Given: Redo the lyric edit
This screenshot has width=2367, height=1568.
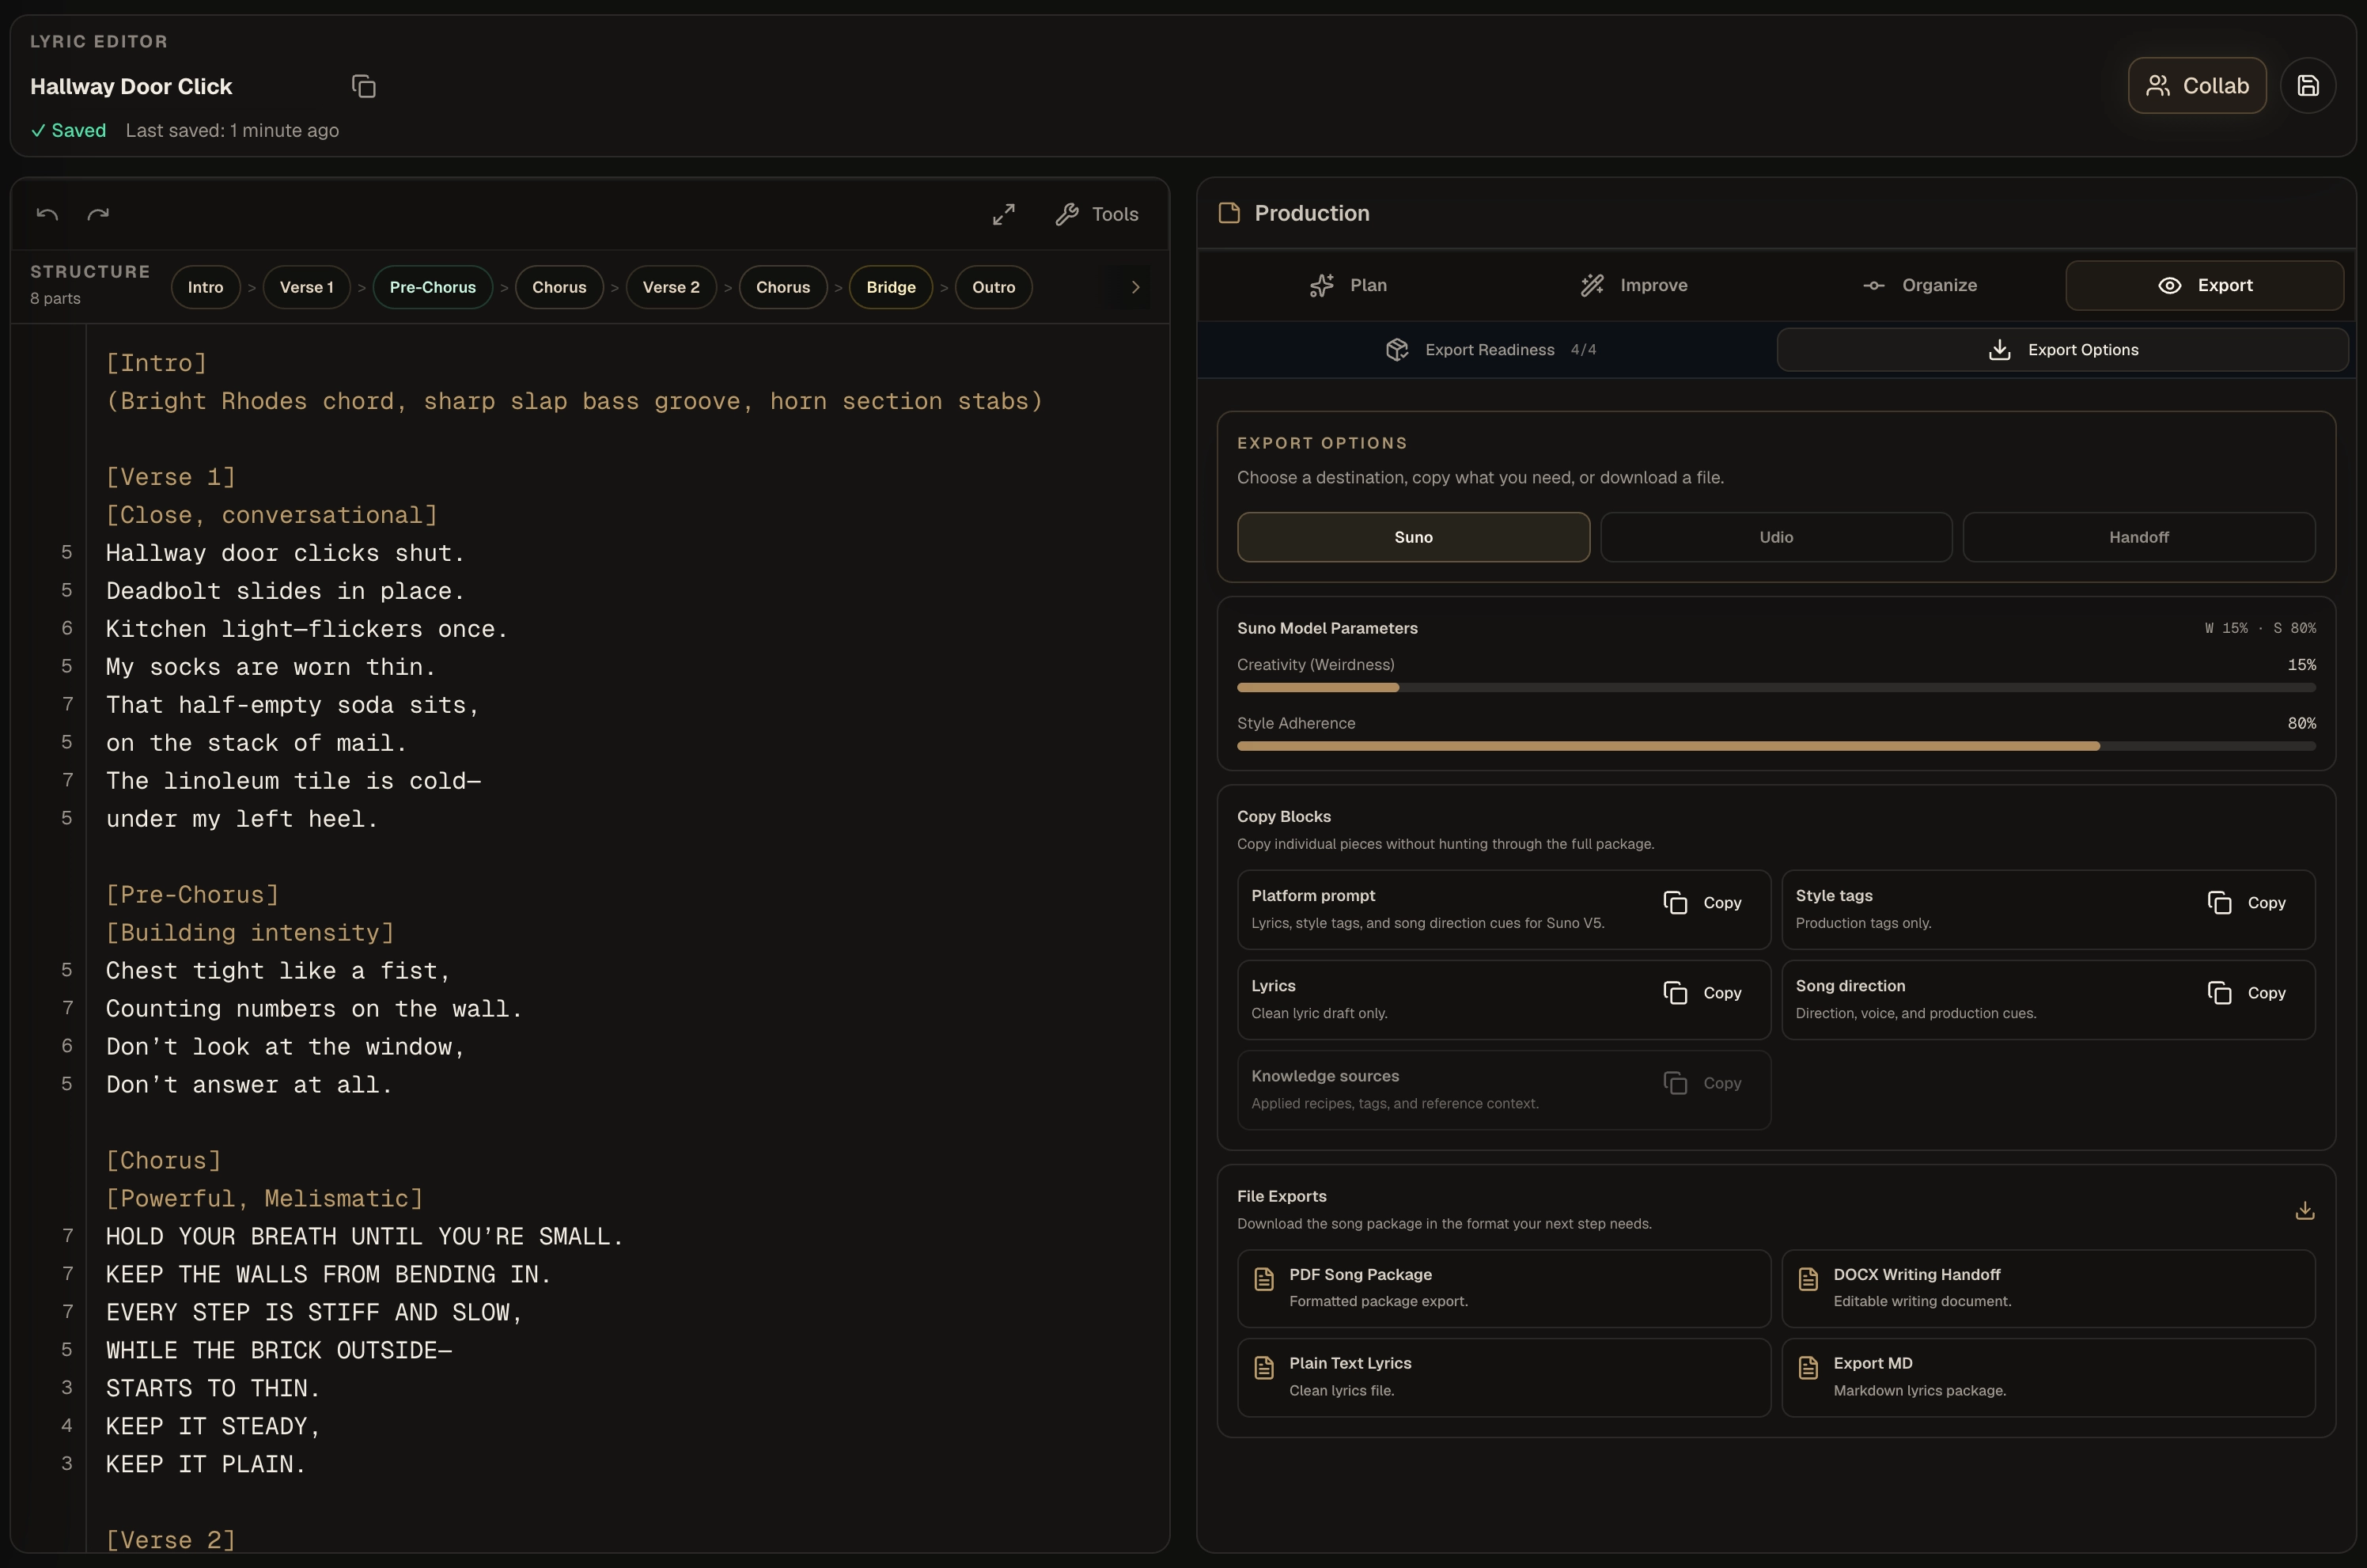Looking at the screenshot, I should [98, 214].
